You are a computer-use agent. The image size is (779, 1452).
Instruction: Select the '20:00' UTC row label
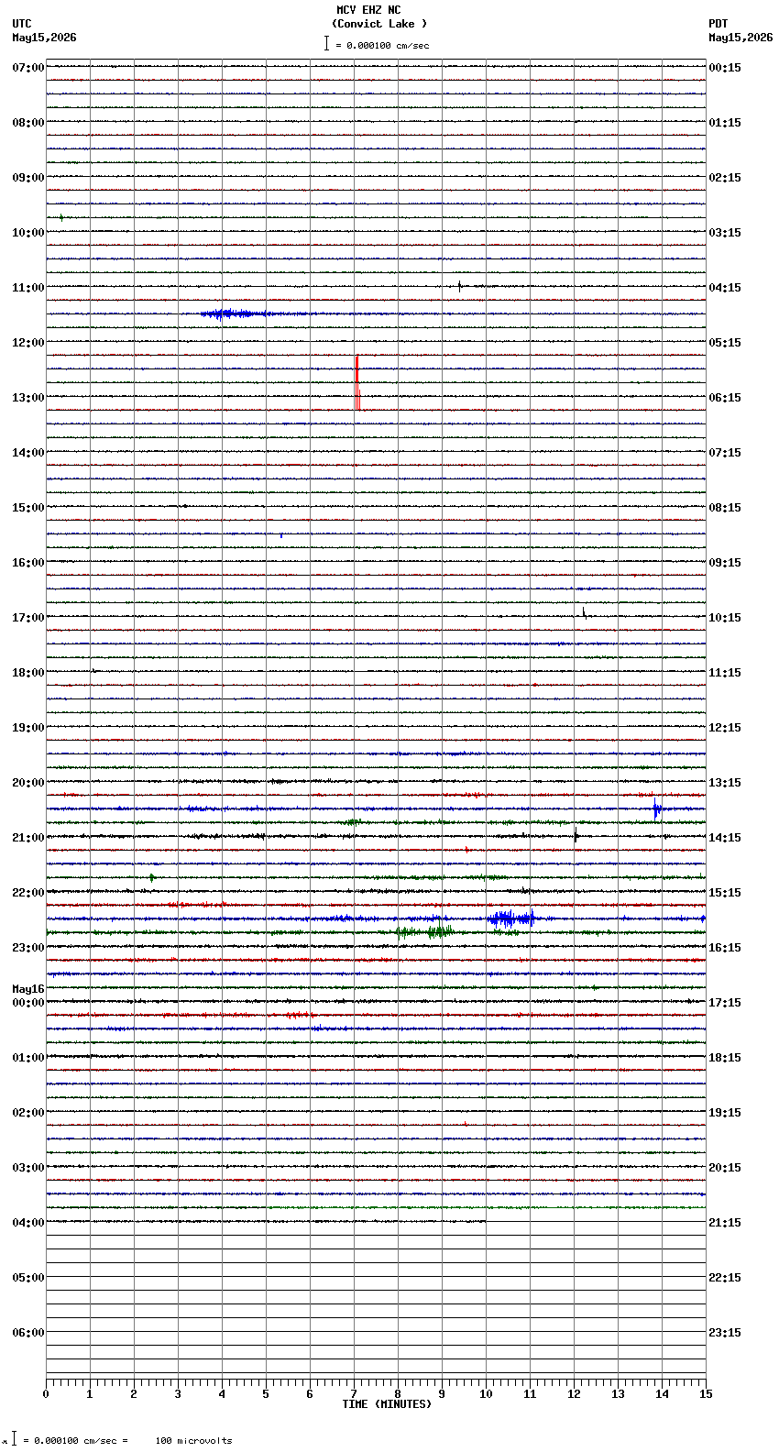pos(28,783)
